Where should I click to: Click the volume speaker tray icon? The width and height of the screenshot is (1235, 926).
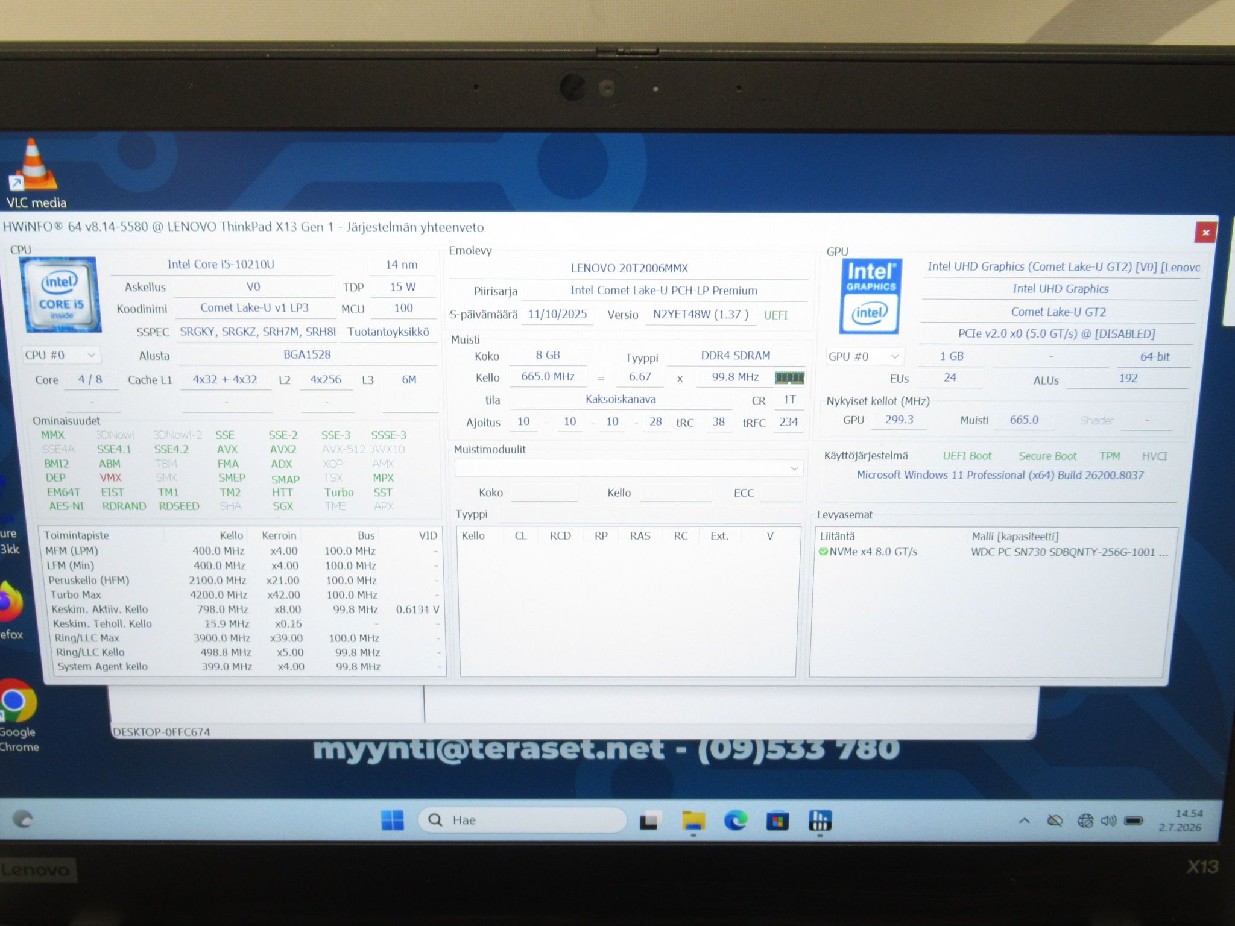pyautogui.click(x=1108, y=820)
